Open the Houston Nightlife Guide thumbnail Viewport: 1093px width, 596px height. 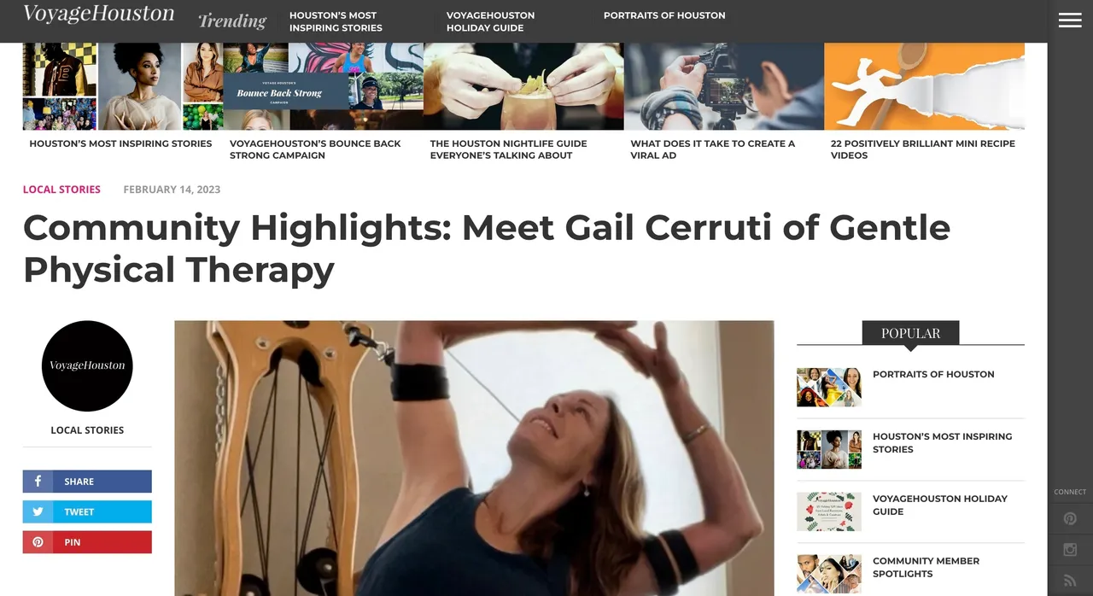(x=523, y=86)
